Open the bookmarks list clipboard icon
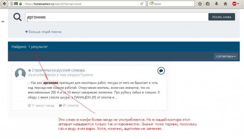 click(x=208, y=4)
